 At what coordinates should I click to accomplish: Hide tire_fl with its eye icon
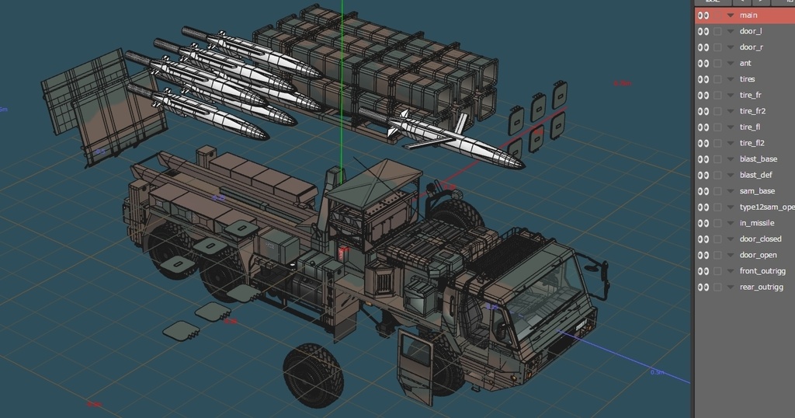tap(703, 127)
